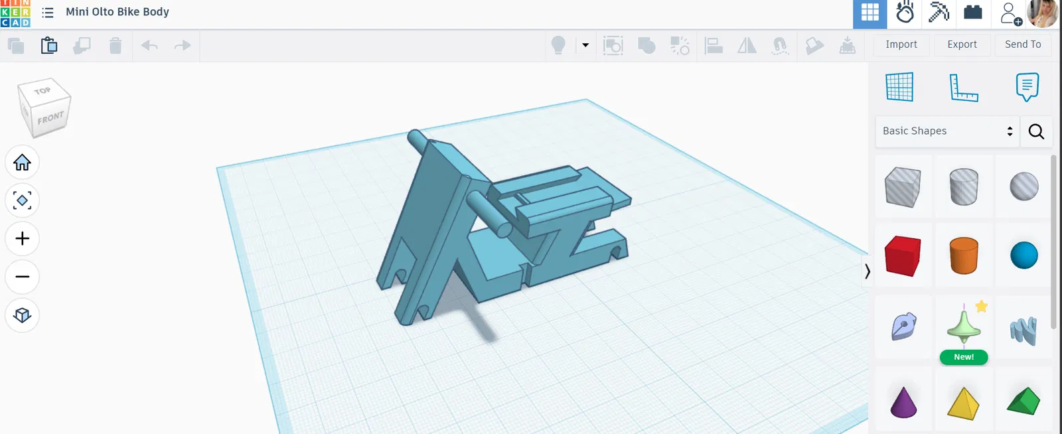Open the Bricks pickaxe editor icon

tap(939, 13)
